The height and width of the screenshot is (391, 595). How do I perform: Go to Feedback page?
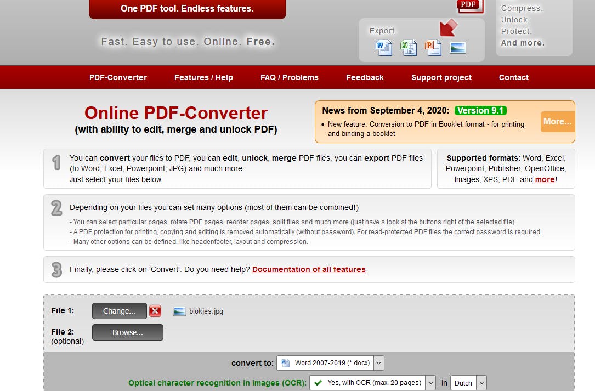point(365,77)
